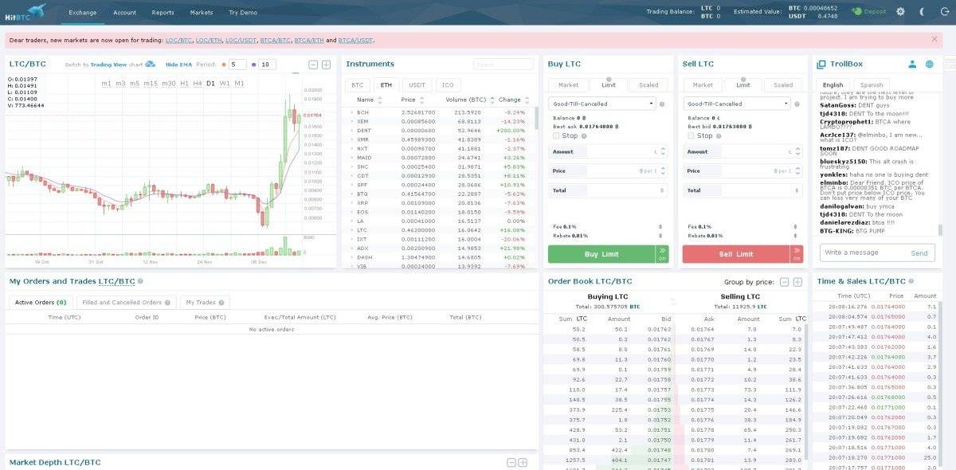Click Instruments search field
The image size is (956, 470).
coord(503,65)
